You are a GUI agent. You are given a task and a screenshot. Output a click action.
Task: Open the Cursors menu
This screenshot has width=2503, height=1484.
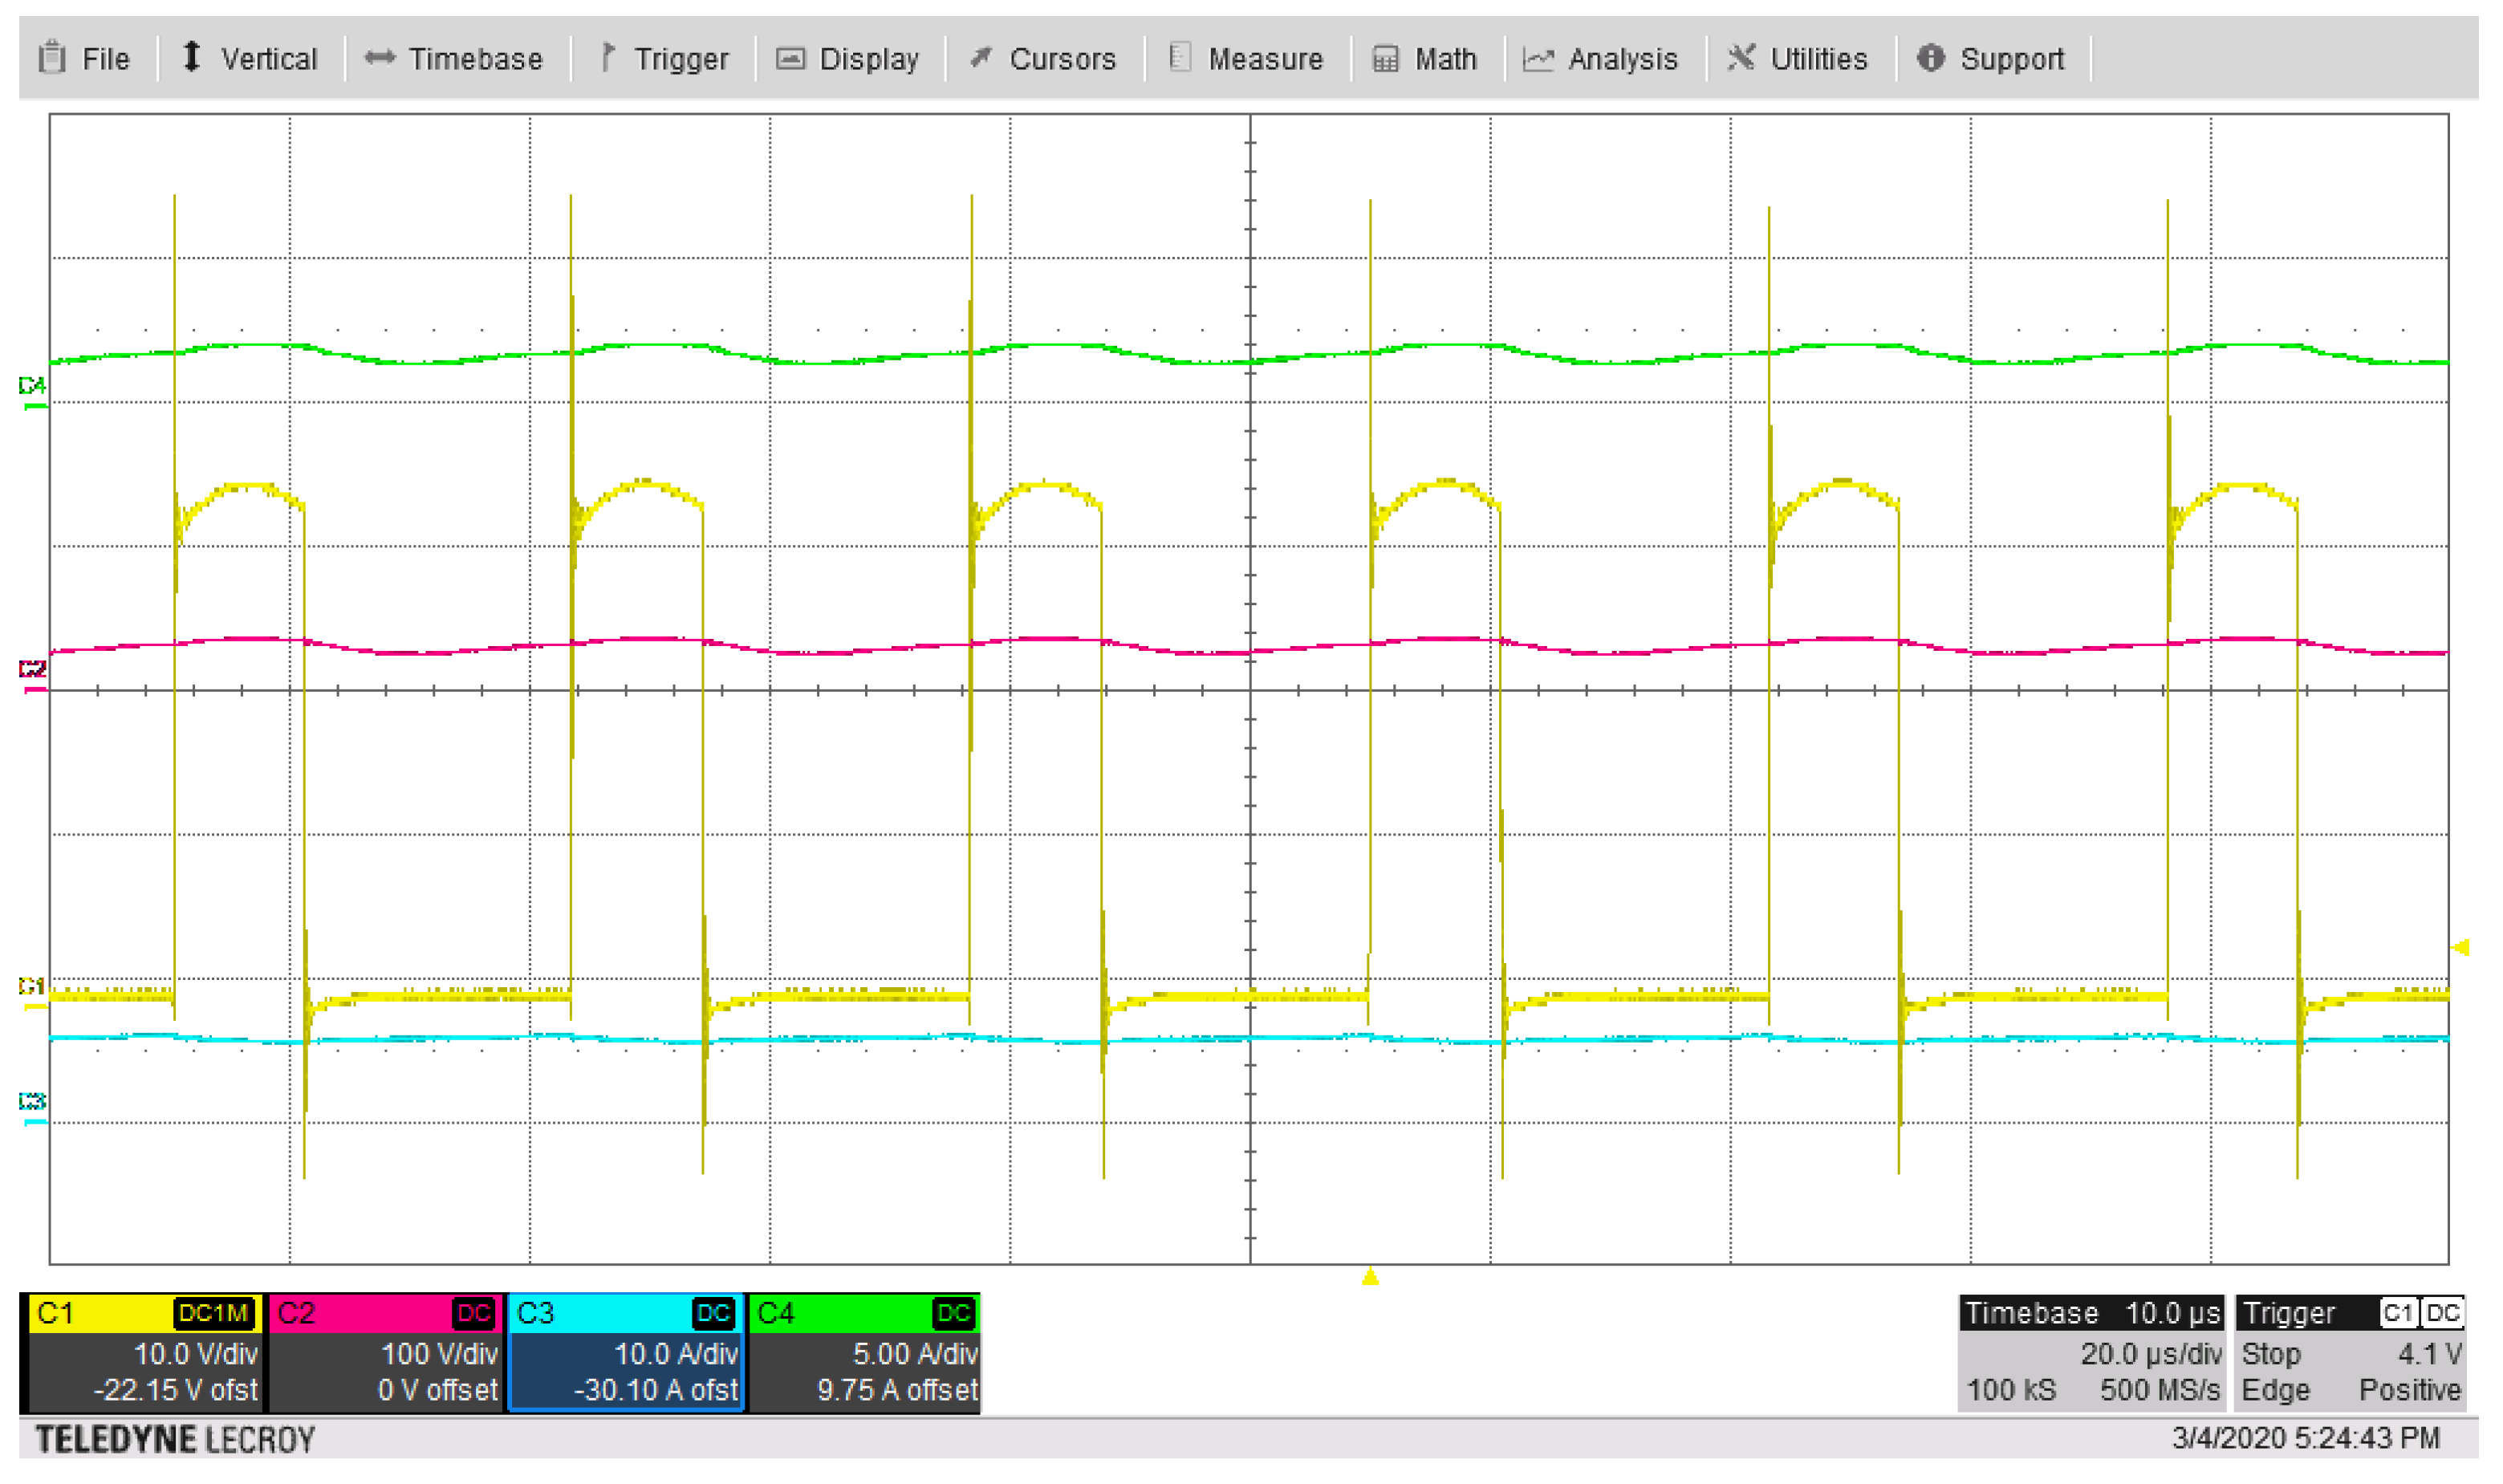point(1043,59)
